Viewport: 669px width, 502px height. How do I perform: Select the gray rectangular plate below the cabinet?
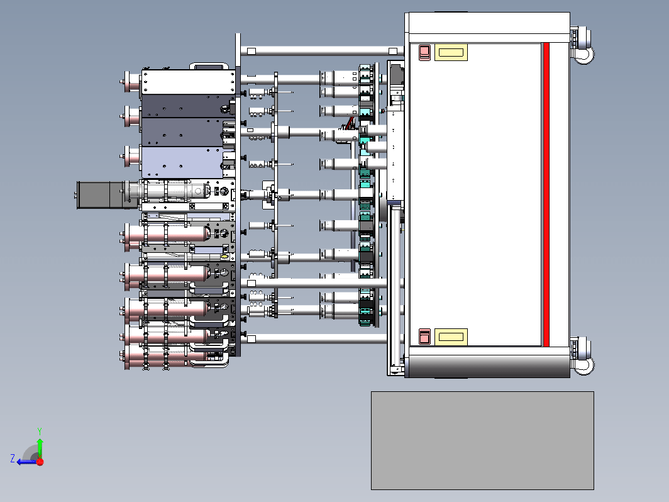[x=482, y=440]
